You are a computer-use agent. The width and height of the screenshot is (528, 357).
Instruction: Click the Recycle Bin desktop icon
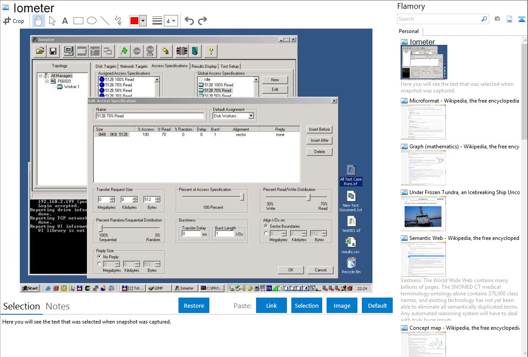(x=351, y=265)
